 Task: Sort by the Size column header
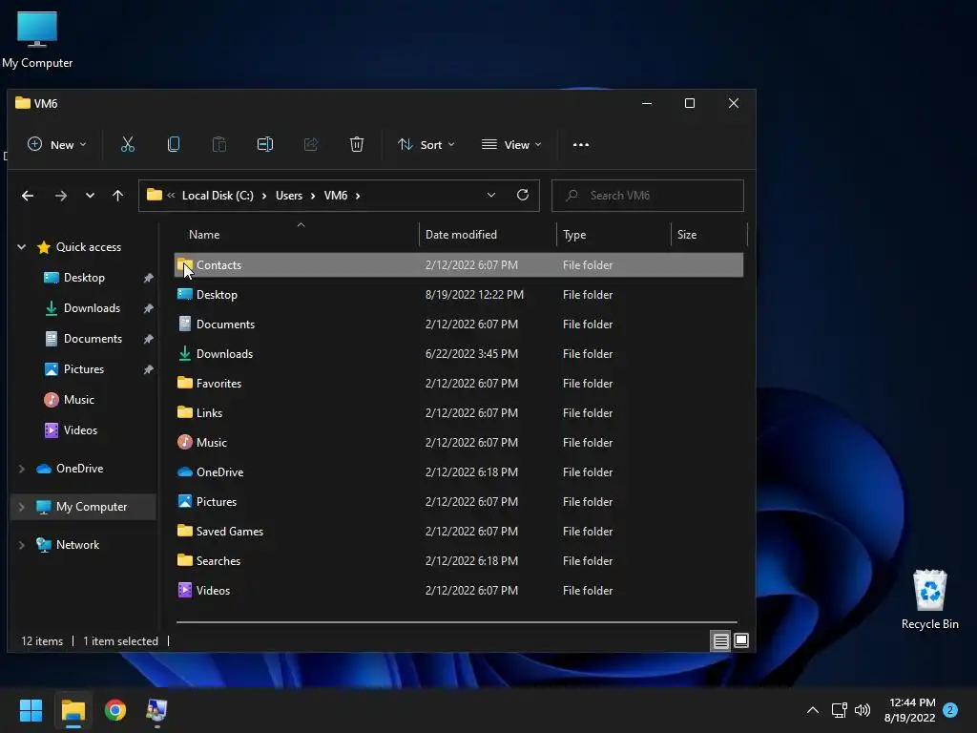709,235
